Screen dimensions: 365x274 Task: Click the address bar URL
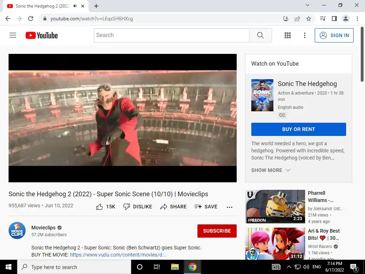pyautogui.click(x=92, y=19)
